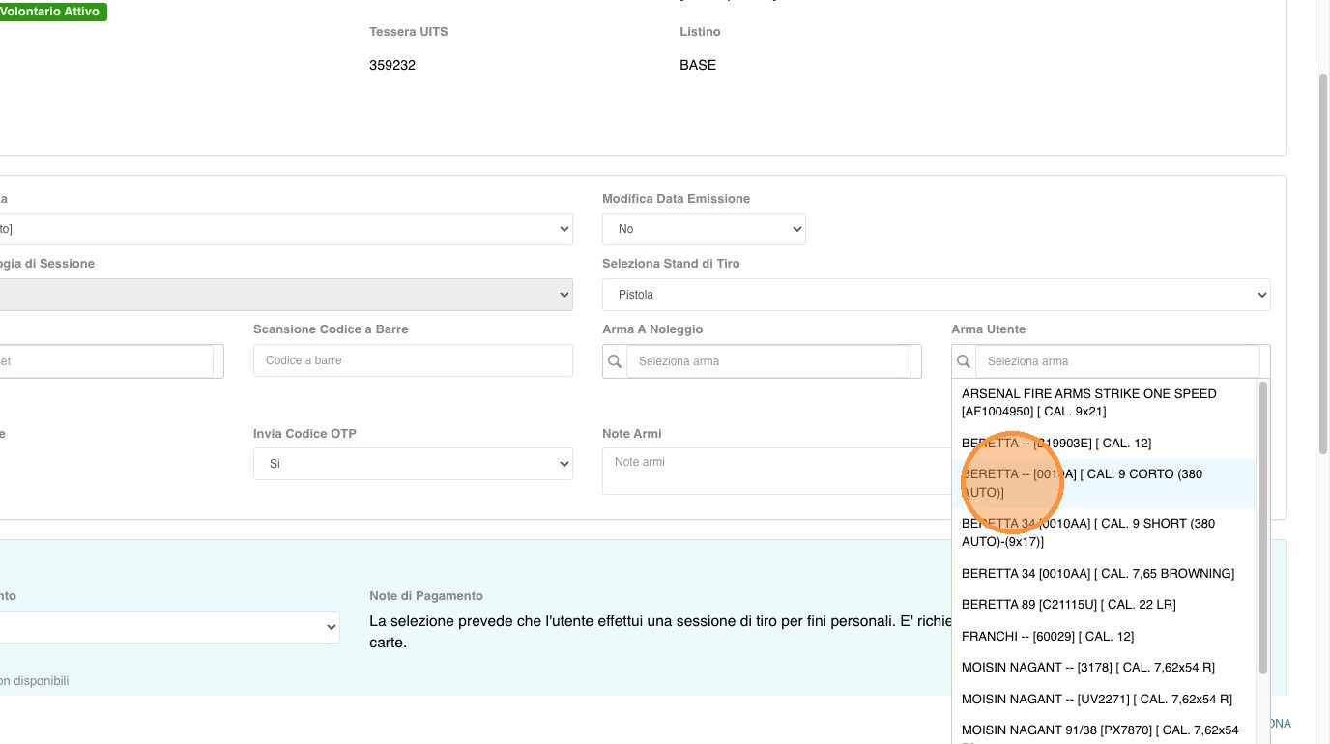This screenshot has height=744, width=1330.
Task: Select BERETTA 34 CAL. 7,65 BROWNING
Action: pos(1097,574)
